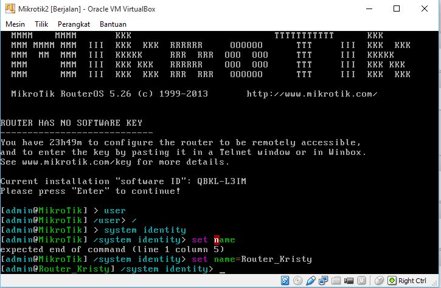Image resolution: width=441 pixels, height=288 pixels.
Task: Click the highlighted red 'n' in name
Action: pyautogui.click(x=217, y=240)
